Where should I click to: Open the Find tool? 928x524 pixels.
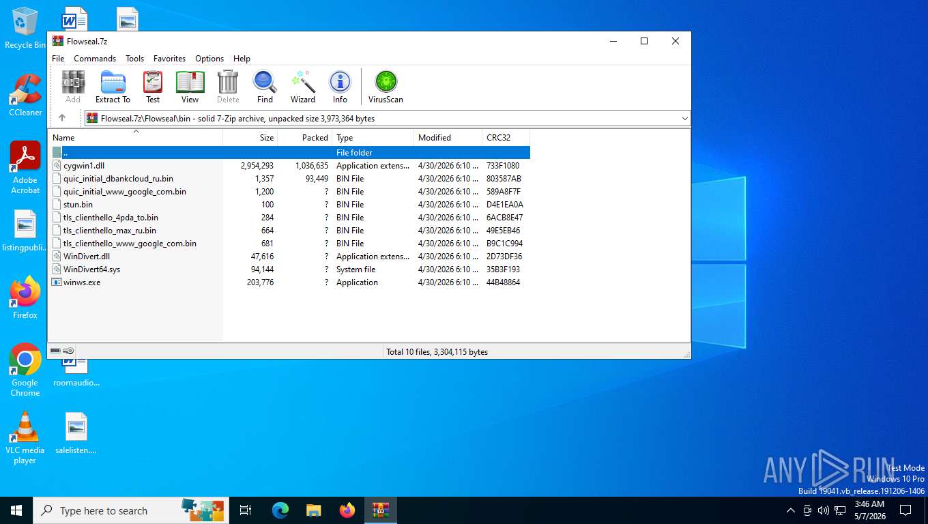(x=265, y=87)
